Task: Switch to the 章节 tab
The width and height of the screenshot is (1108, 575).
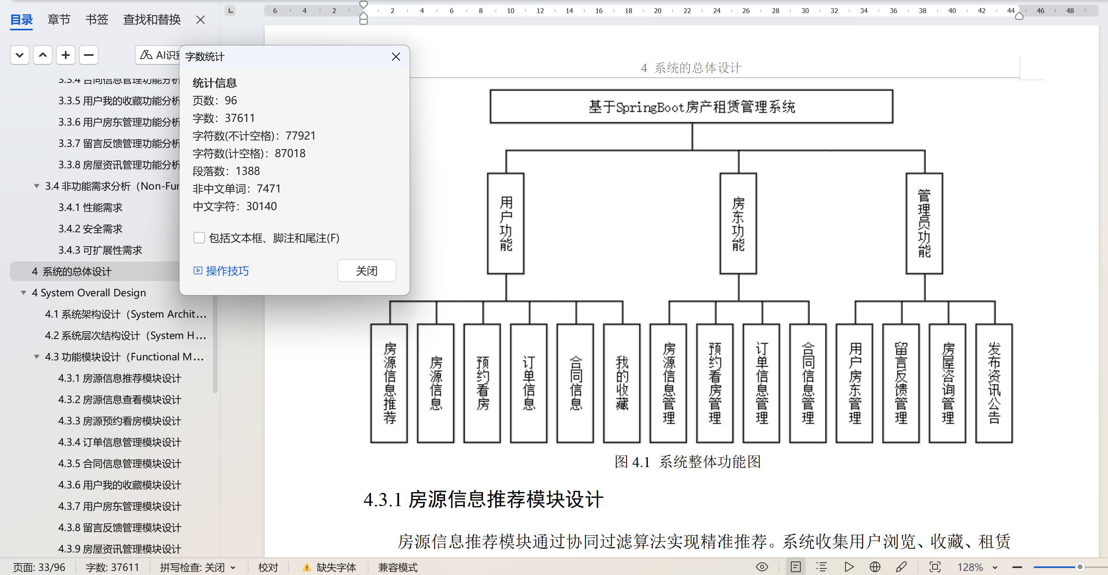Action: point(58,19)
